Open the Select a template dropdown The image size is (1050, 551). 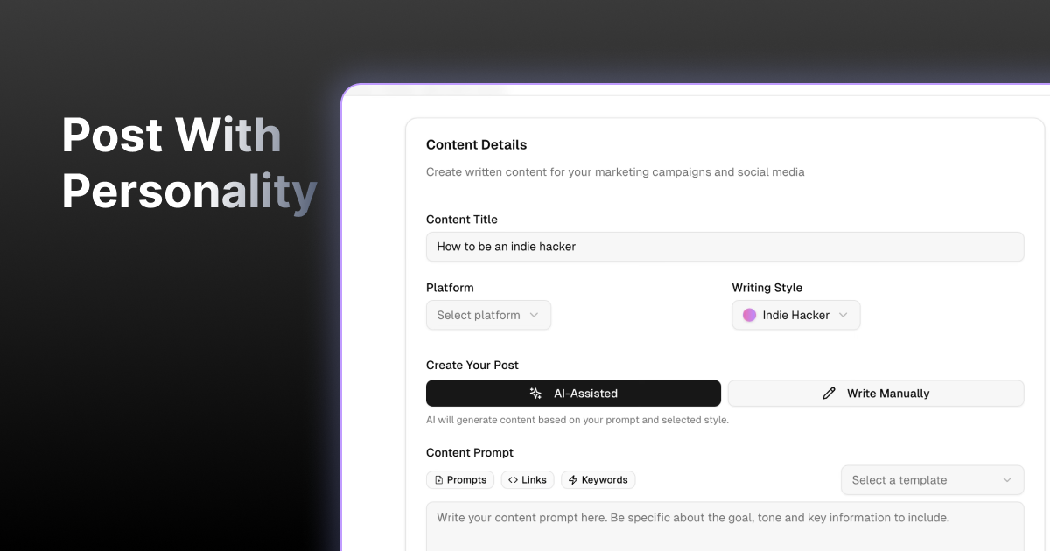point(932,480)
